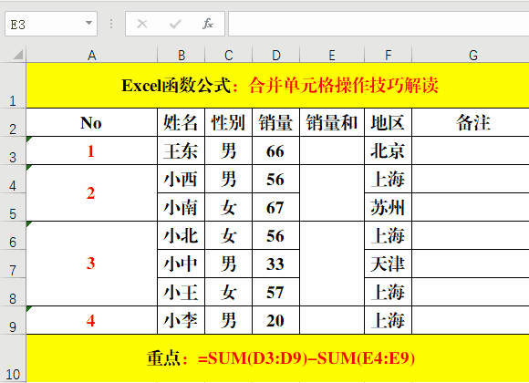The image size is (529, 383).
Task: Select row 10 header
Action: pos(13,358)
